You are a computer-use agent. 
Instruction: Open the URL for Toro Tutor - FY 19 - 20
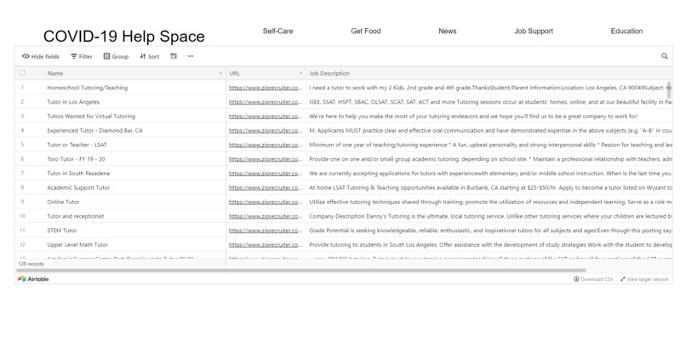[x=266, y=159]
